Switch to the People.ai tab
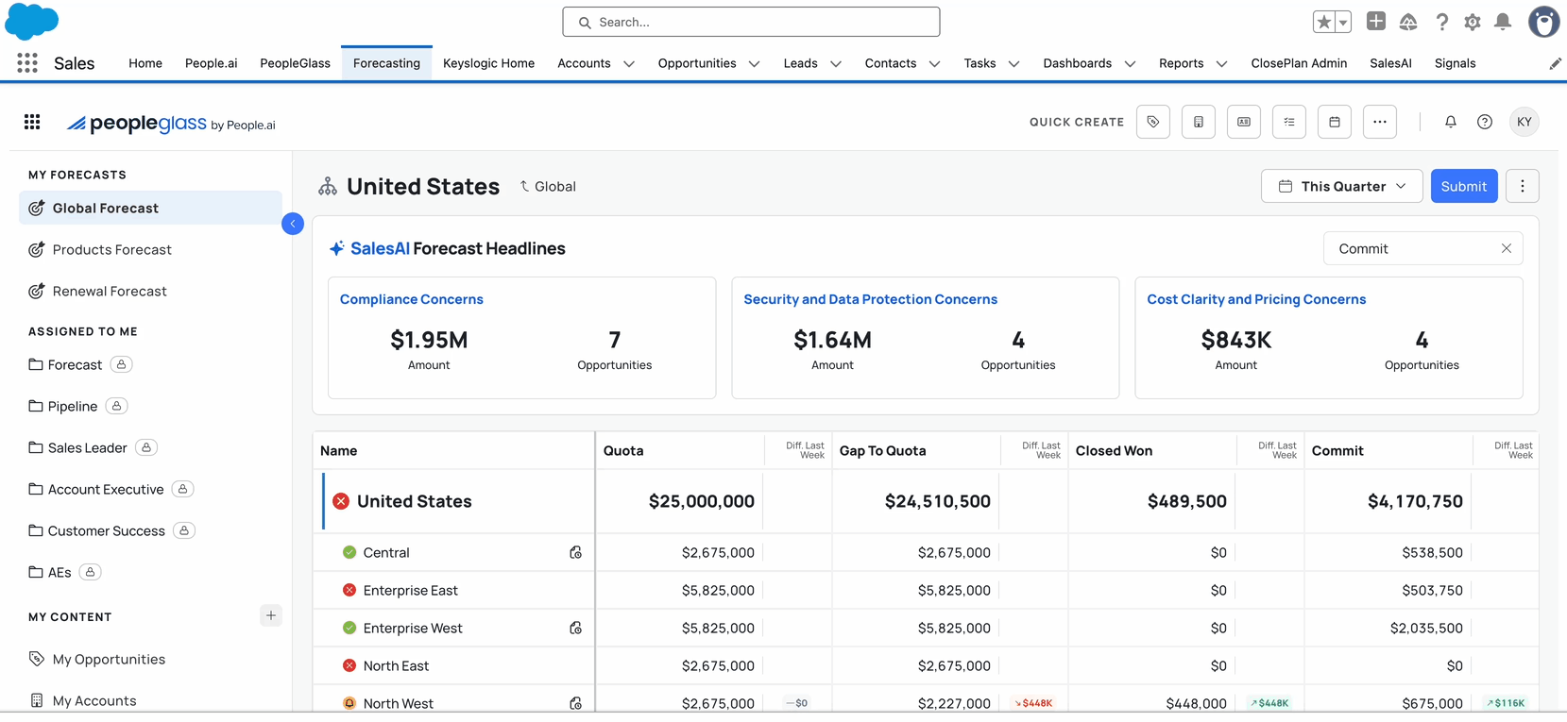The height and width of the screenshot is (722, 1567). point(212,63)
